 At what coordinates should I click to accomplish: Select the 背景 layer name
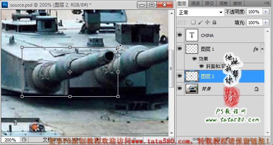pos(206,89)
